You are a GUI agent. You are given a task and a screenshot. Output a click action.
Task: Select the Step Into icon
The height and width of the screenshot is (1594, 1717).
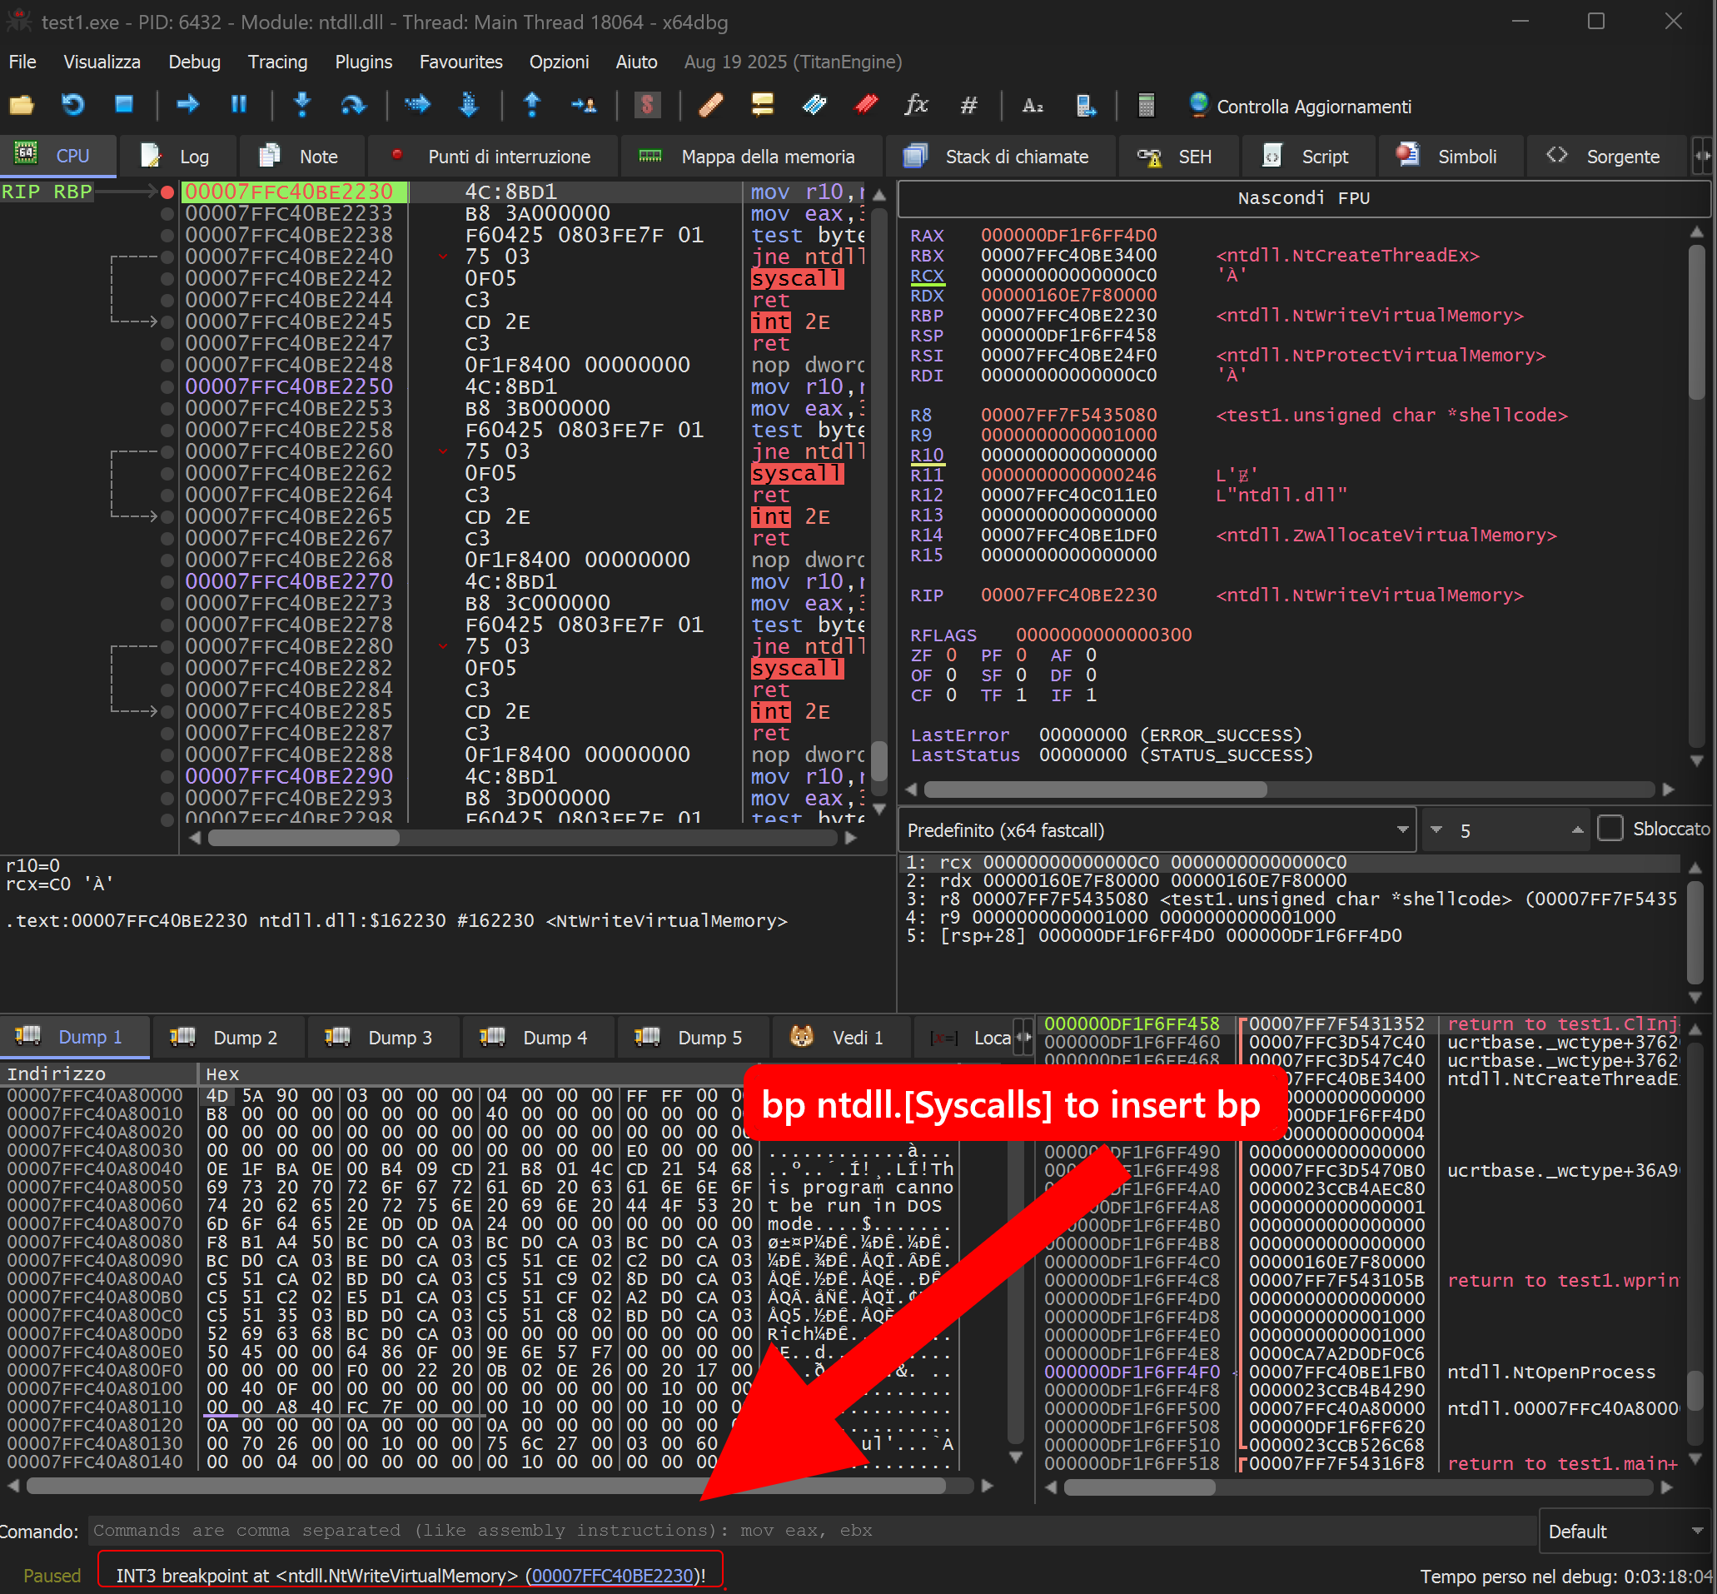coord(301,105)
